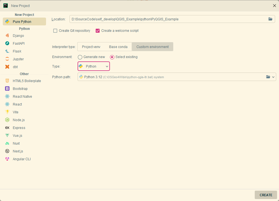Select the Select existing radio button
The width and height of the screenshot is (279, 201).
pyautogui.click(x=112, y=57)
